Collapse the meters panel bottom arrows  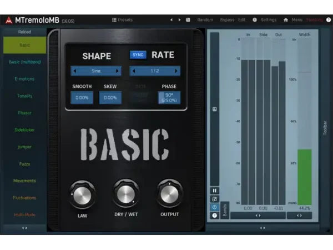click(263, 228)
